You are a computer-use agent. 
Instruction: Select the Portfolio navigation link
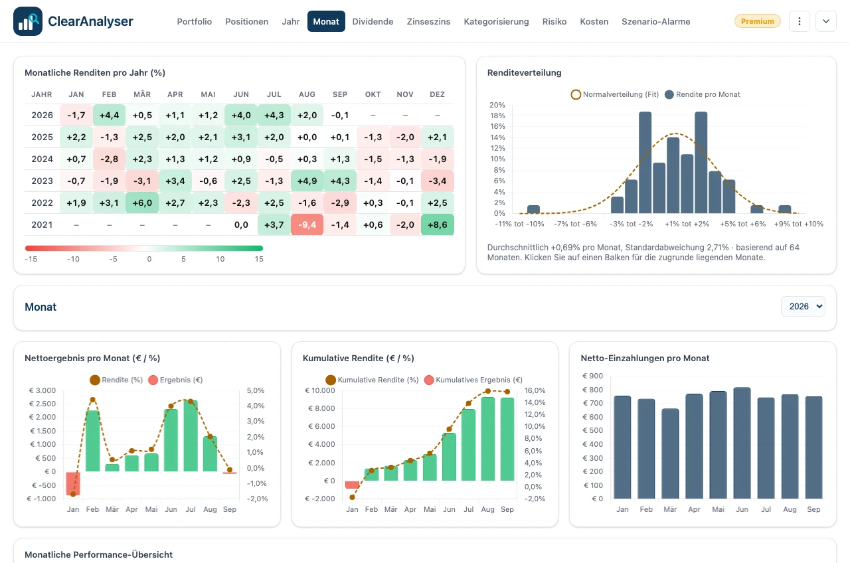(x=195, y=21)
